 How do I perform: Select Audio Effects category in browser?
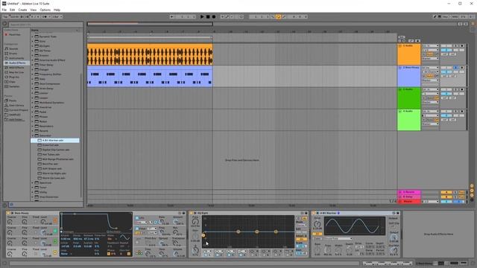16,63
